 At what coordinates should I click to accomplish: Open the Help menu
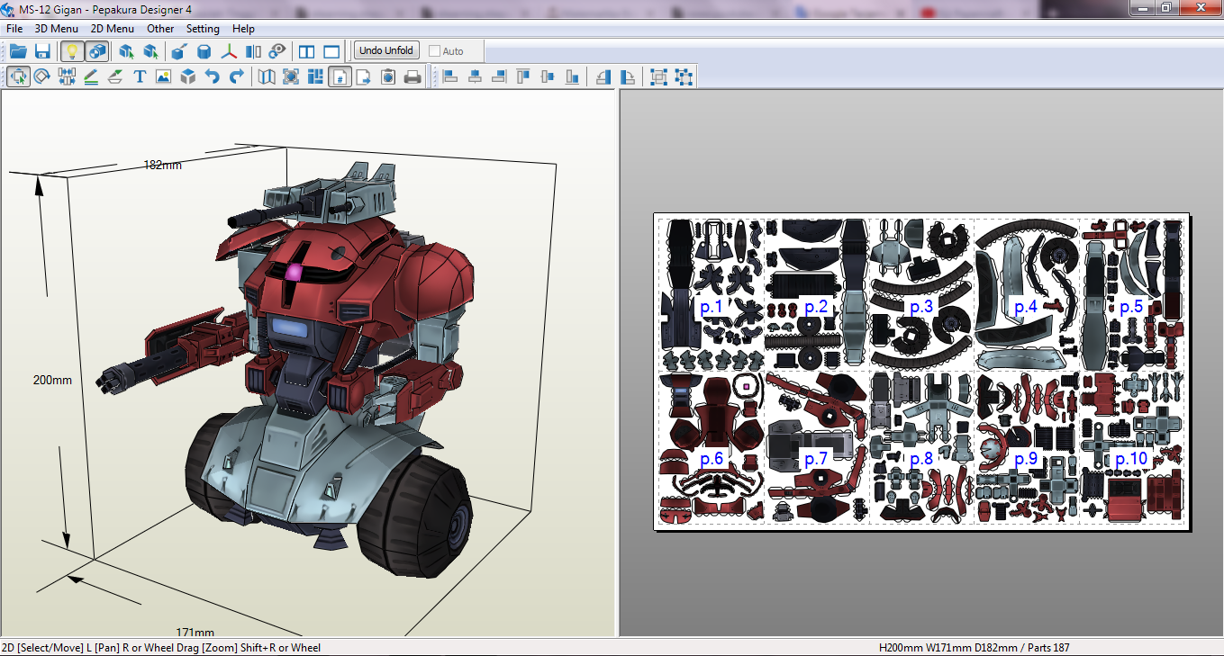click(x=243, y=28)
